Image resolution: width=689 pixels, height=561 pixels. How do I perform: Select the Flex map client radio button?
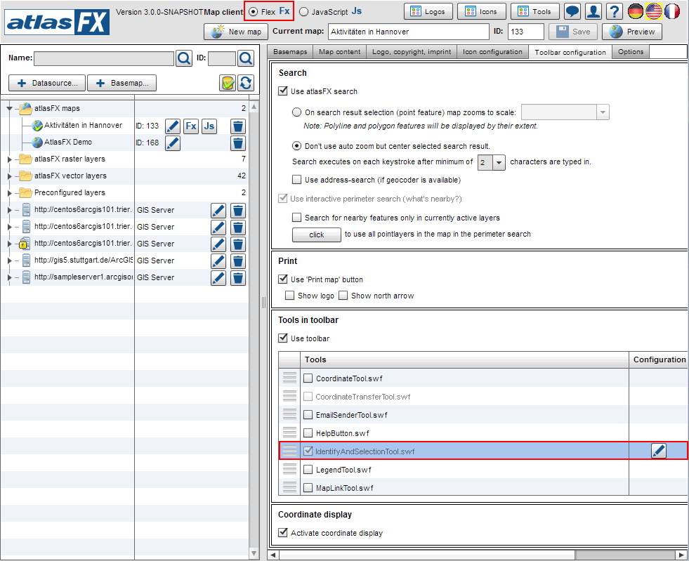point(254,12)
